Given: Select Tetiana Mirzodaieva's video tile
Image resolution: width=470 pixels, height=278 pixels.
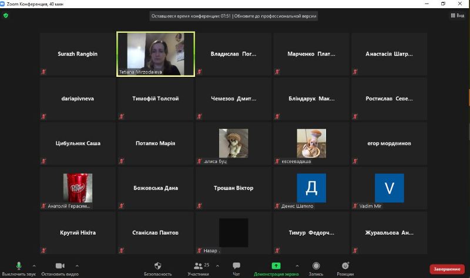Looking at the screenshot, I should pos(156,54).
